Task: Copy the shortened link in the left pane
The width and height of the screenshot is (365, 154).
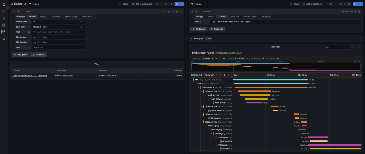Action: (x=165, y=4)
